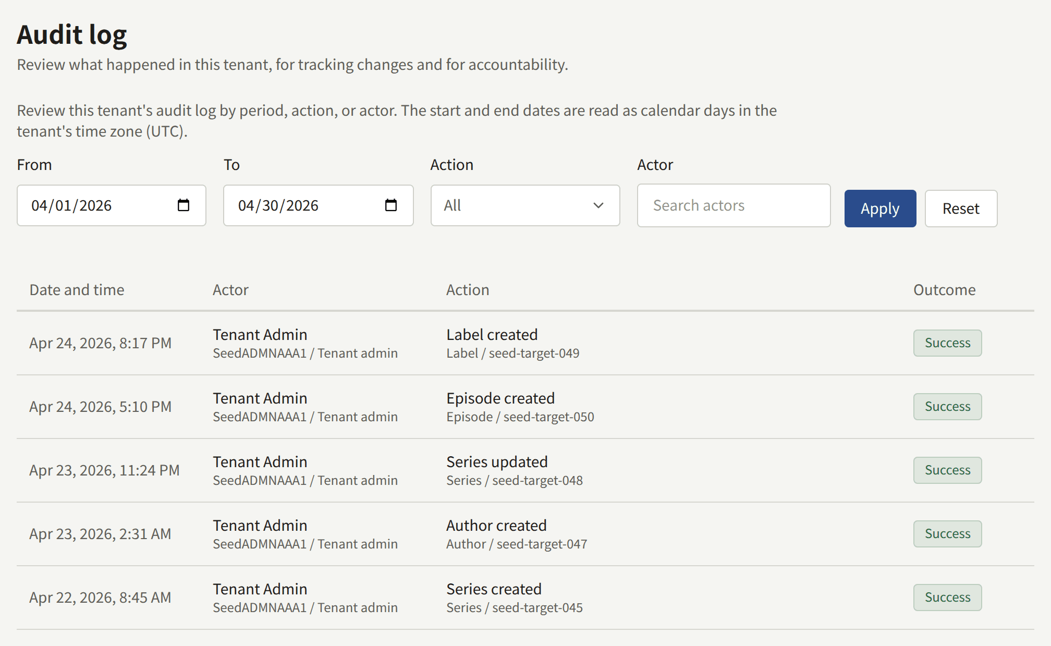1051x646 pixels.
Task: Click the Audit log page heading
Action: click(72, 35)
